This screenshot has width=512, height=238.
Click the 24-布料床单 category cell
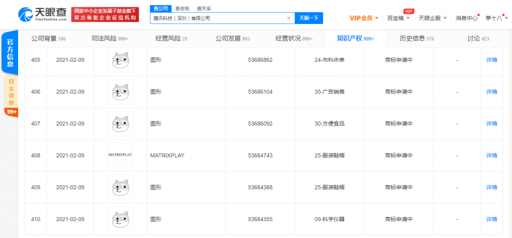[x=330, y=60]
